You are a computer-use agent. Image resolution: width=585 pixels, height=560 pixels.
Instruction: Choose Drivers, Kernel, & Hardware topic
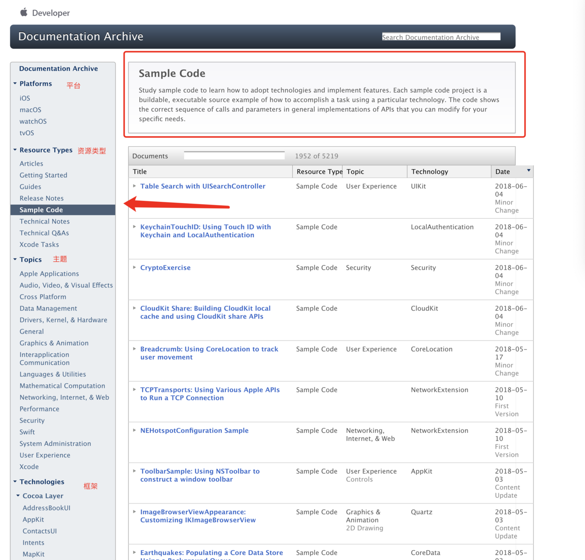pyautogui.click(x=63, y=320)
